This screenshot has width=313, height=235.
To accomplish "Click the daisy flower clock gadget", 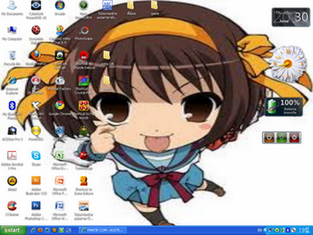I will click(288, 64).
